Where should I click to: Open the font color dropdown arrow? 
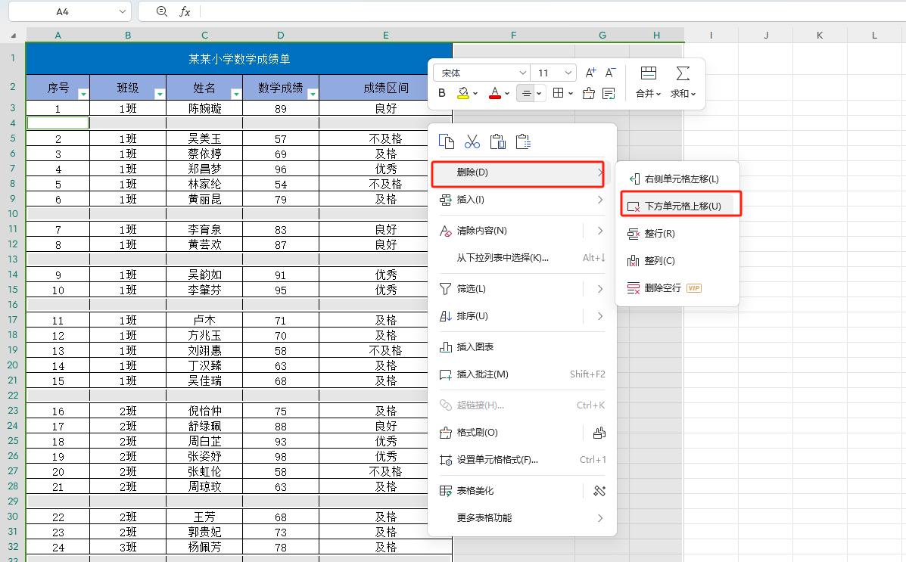coord(506,93)
